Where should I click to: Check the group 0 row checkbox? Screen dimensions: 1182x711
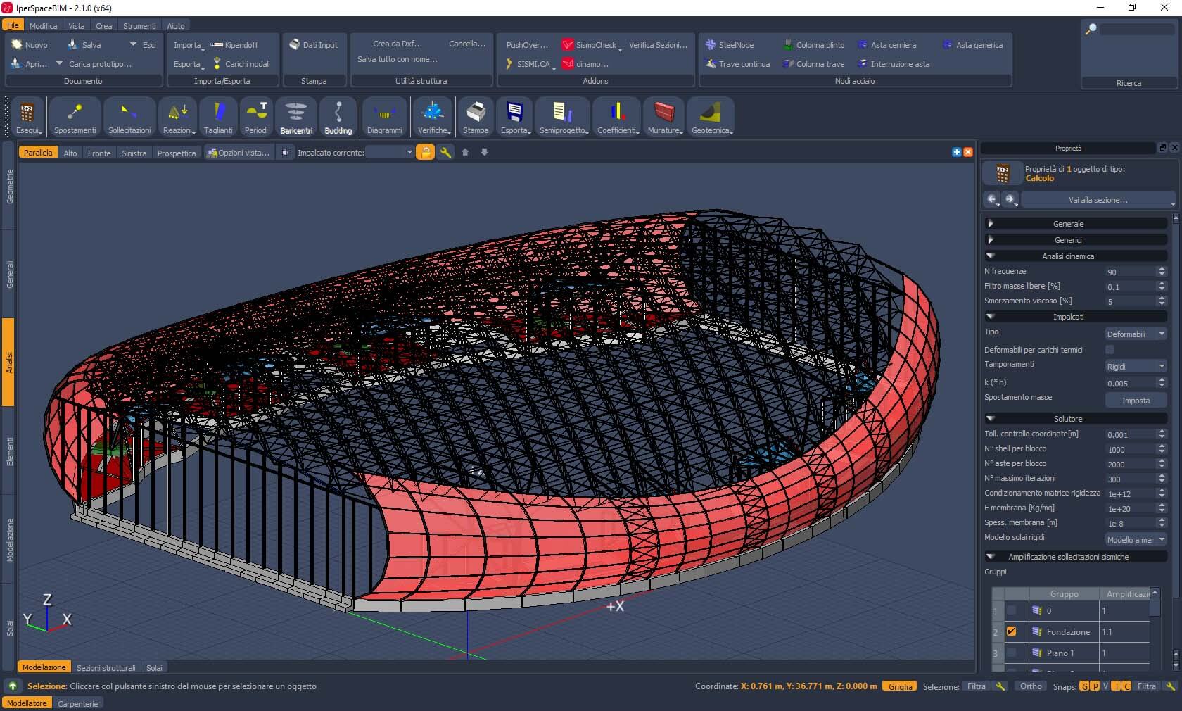click(x=1011, y=610)
